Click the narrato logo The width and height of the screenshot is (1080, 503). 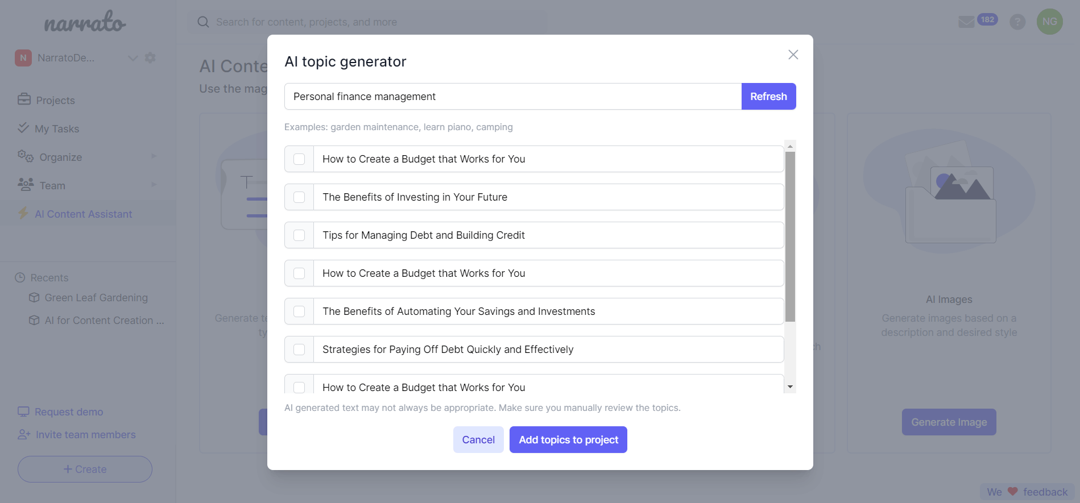click(85, 23)
